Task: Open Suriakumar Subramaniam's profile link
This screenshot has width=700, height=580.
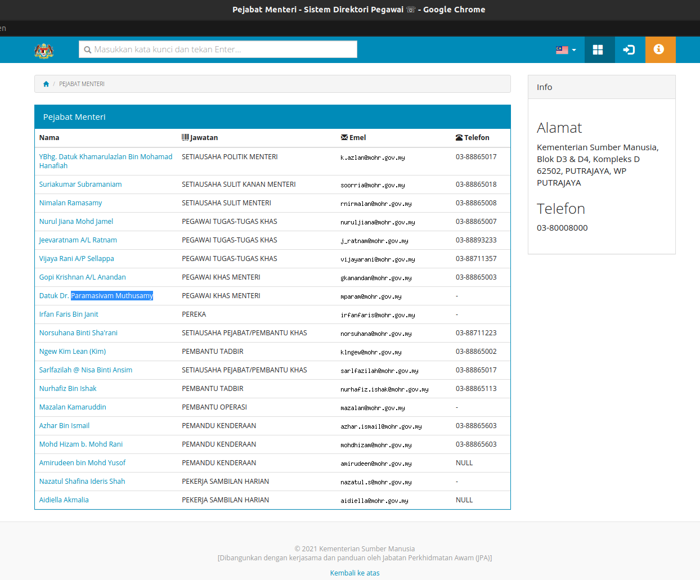Action: coord(80,185)
